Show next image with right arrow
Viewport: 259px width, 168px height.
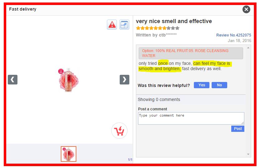point(124,79)
